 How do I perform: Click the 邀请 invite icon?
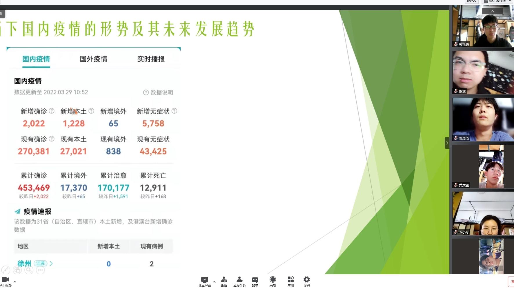(224, 281)
